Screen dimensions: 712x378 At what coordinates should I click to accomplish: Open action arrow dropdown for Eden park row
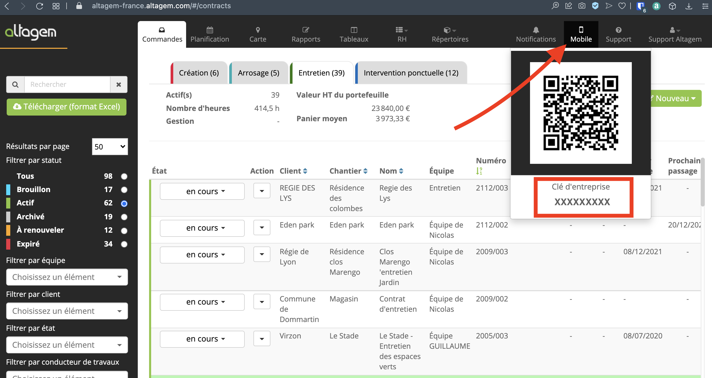pyautogui.click(x=262, y=228)
